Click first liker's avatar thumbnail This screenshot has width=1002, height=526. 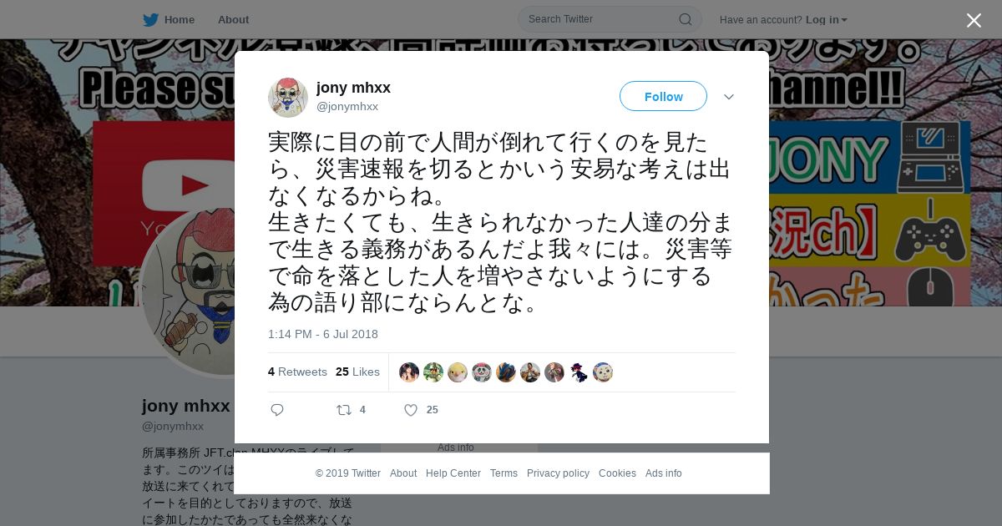point(409,372)
